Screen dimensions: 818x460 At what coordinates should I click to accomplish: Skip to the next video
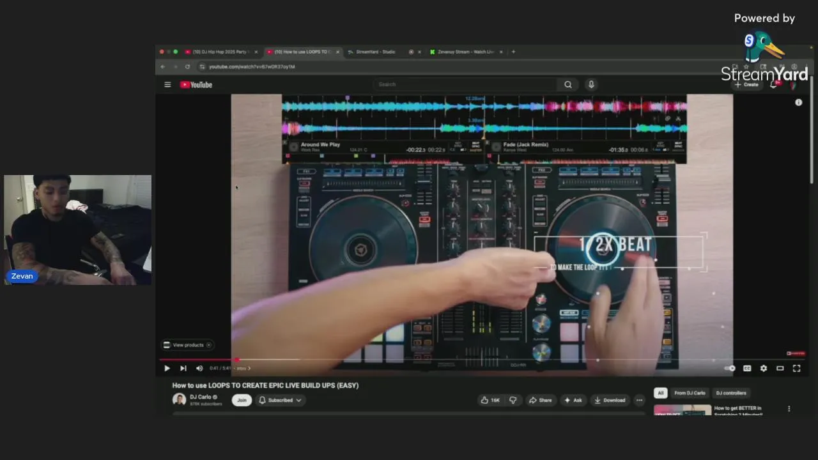(183, 368)
